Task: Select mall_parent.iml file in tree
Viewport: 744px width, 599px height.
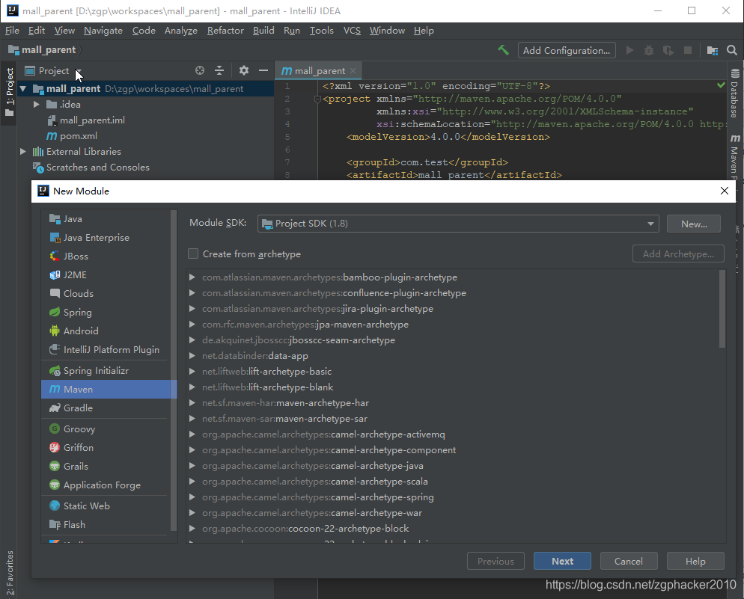Action: click(86, 120)
